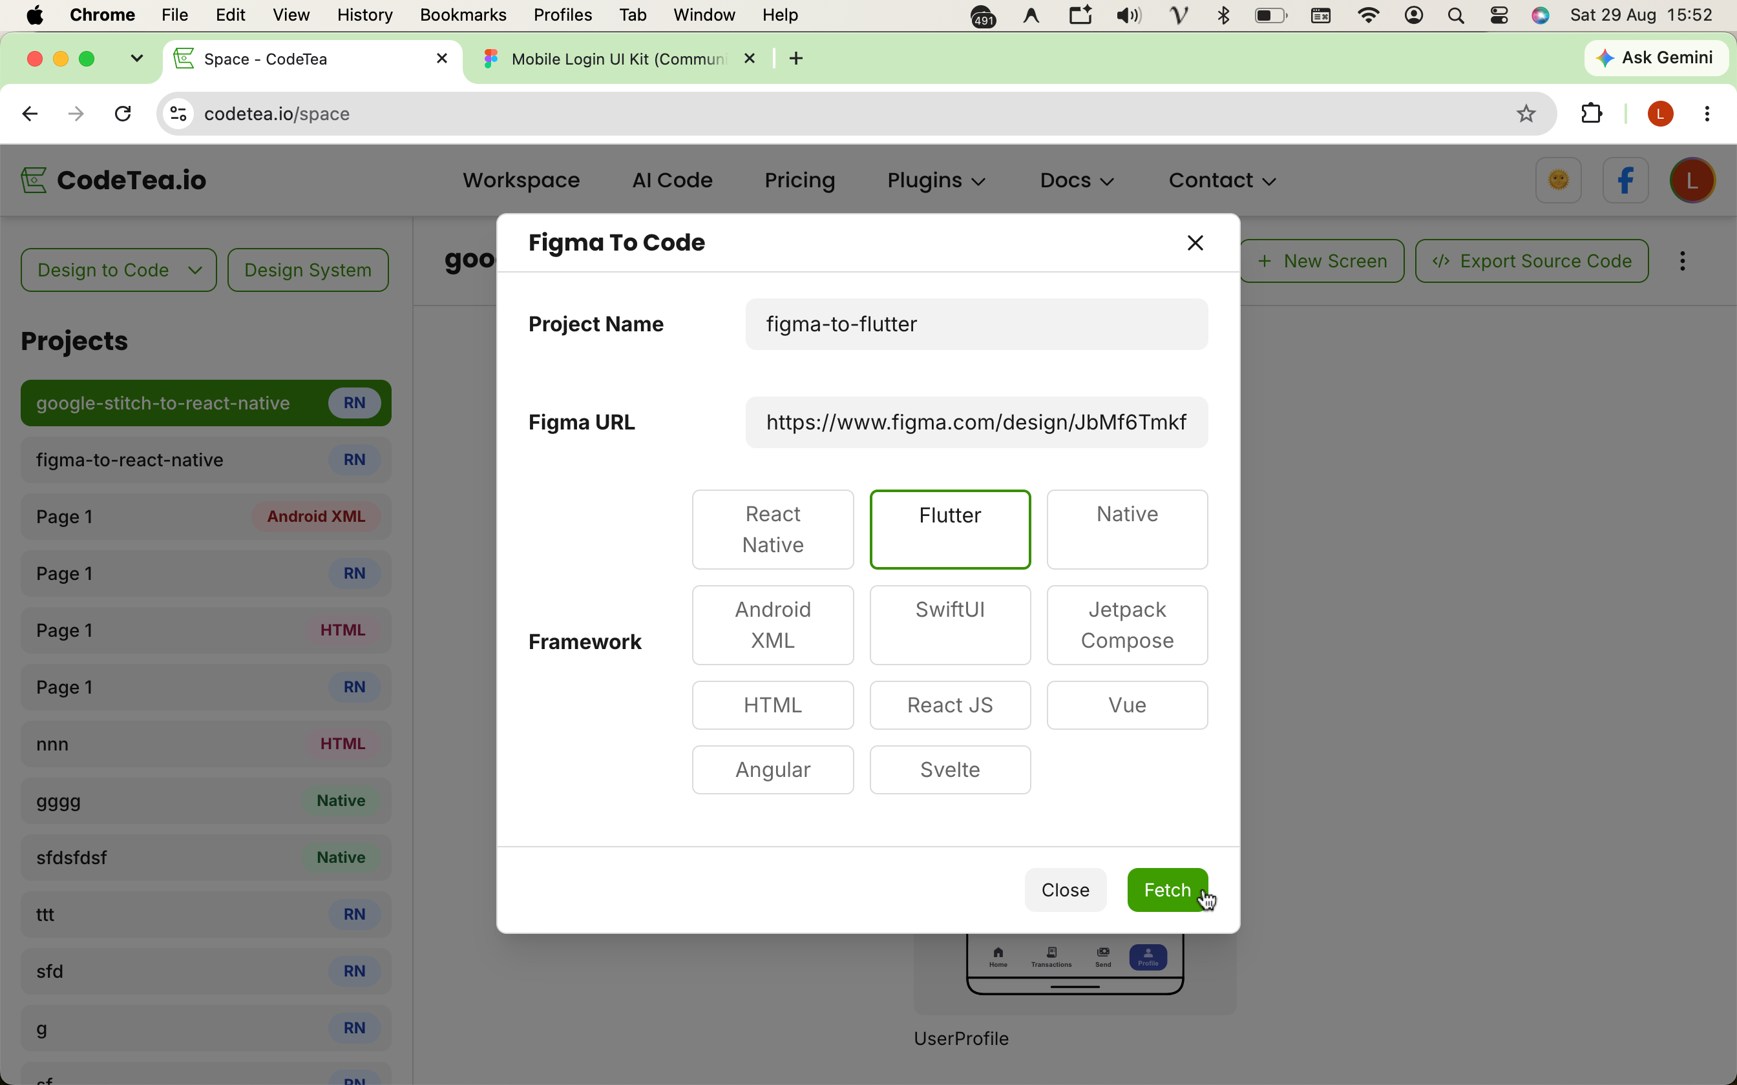The image size is (1737, 1085).
Task: Click New Screen button
Action: pyautogui.click(x=1322, y=261)
